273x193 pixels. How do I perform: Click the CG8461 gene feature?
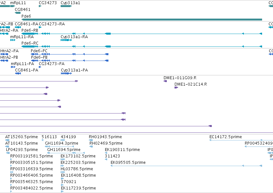click(18, 13)
